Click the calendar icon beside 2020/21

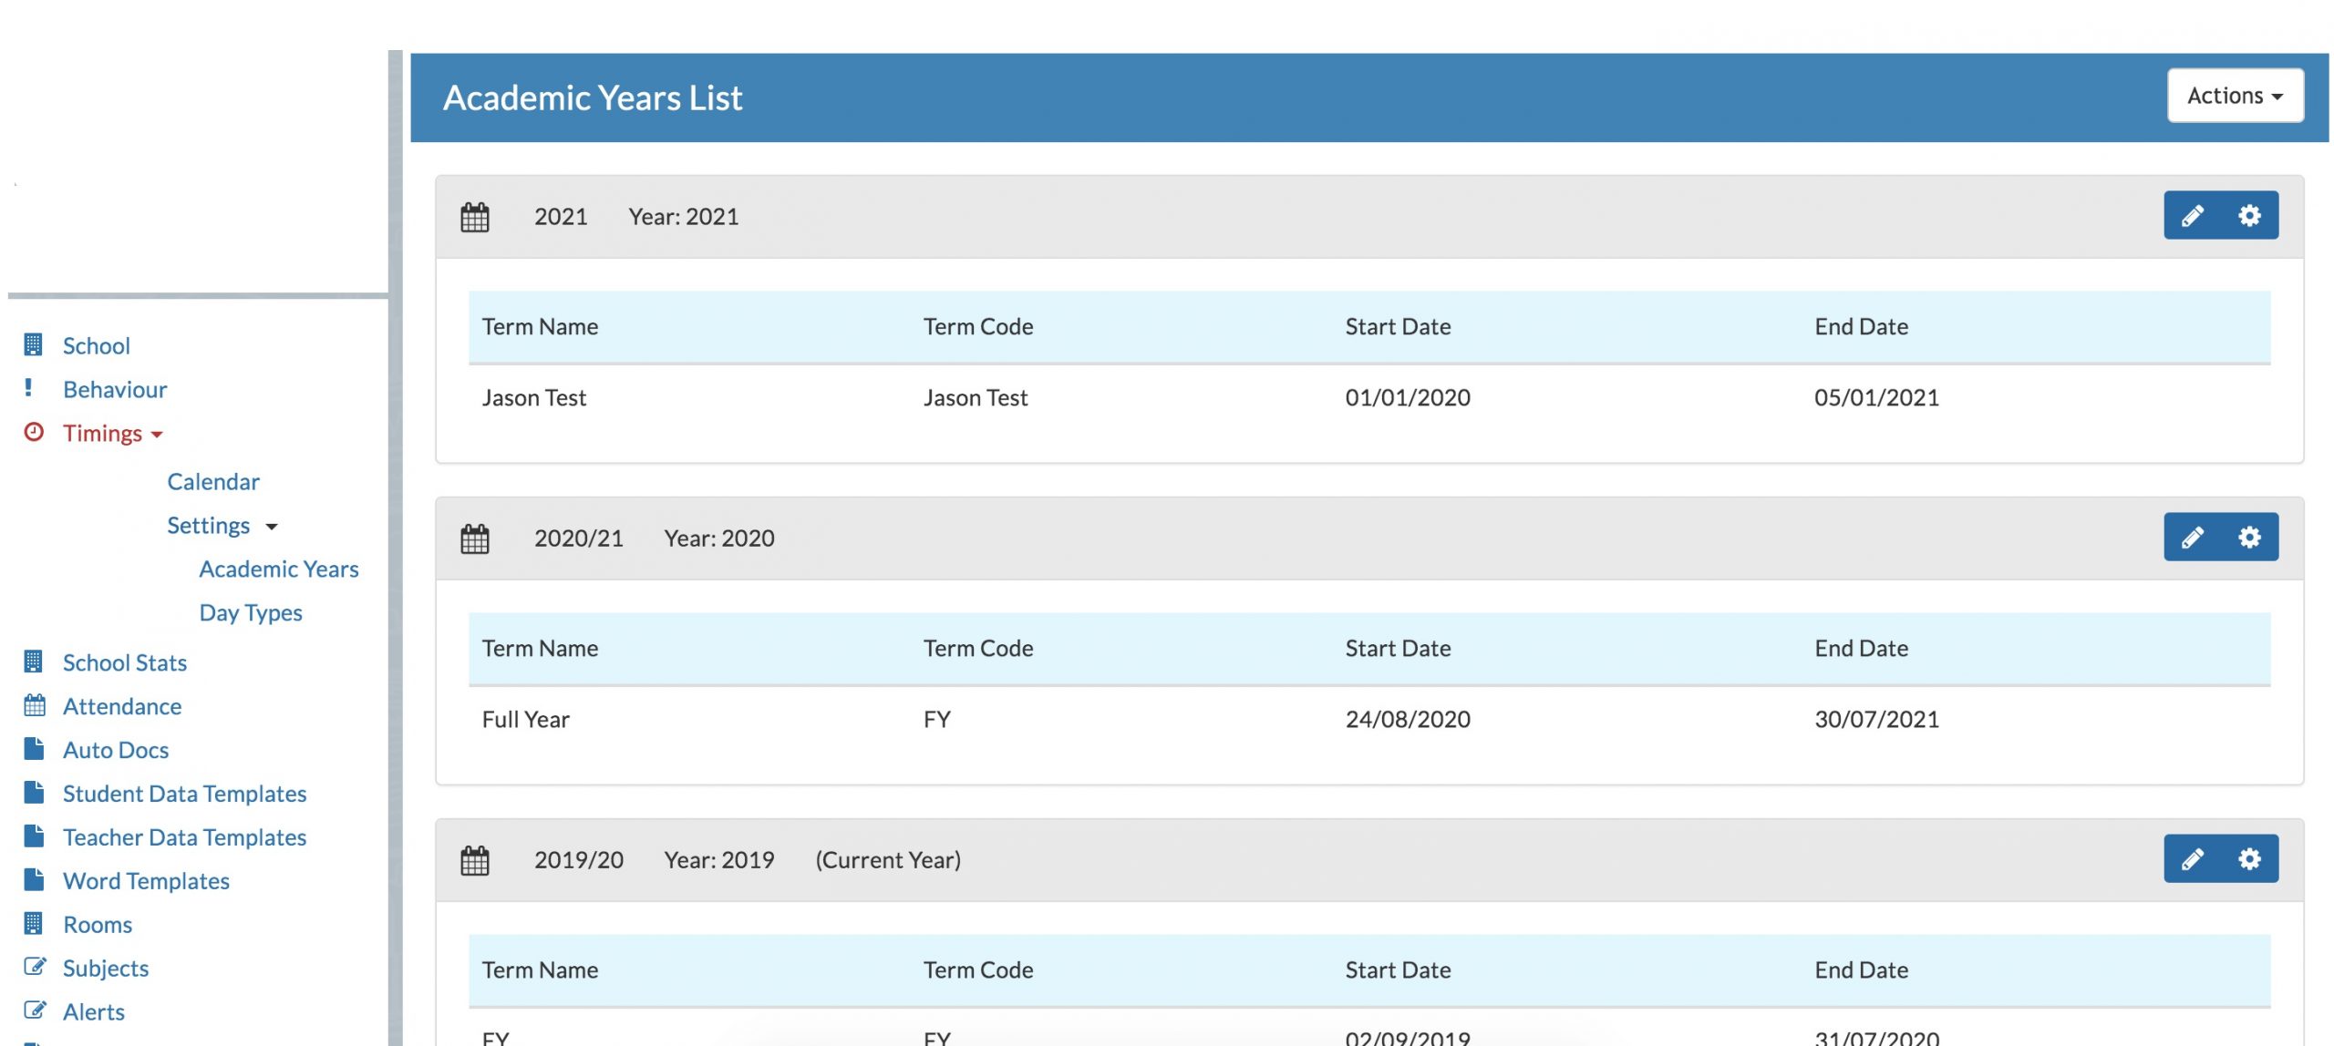pyautogui.click(x=475, y=538)
